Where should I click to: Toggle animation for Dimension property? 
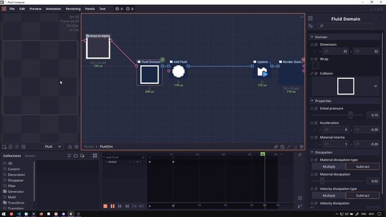pos(312,45)
